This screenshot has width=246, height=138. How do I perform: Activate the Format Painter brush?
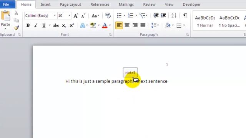[x=16, y=28]
